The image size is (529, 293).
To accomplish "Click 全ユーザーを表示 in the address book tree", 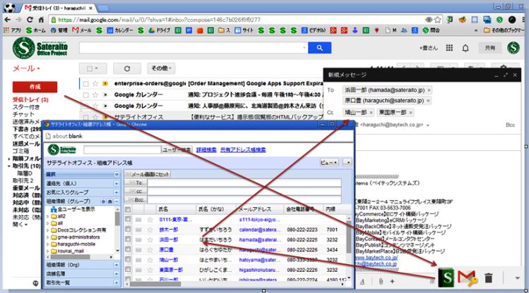I will (76, 209).
